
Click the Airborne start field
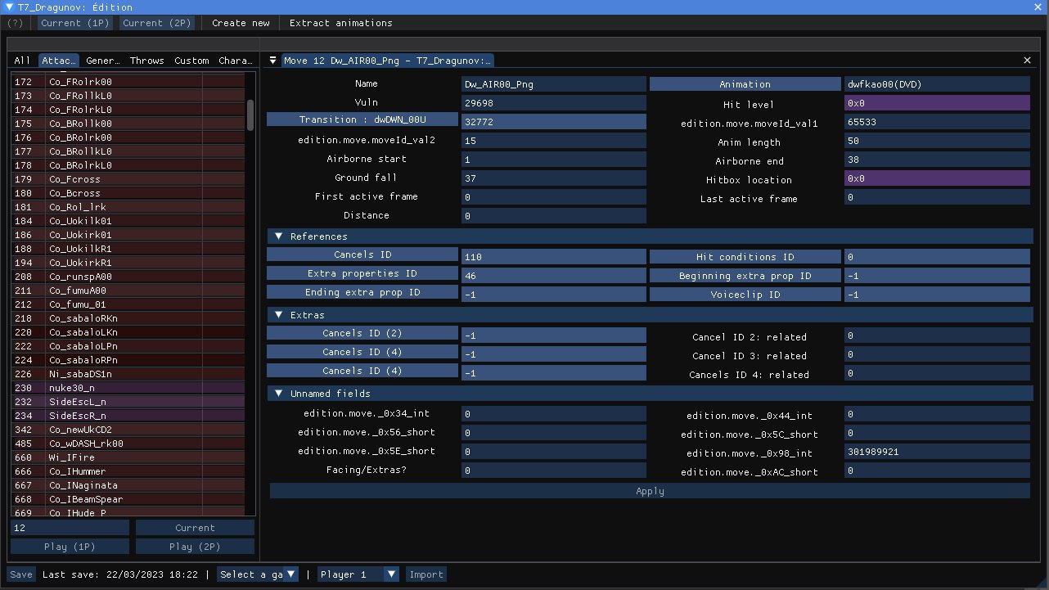pos(554,160)
